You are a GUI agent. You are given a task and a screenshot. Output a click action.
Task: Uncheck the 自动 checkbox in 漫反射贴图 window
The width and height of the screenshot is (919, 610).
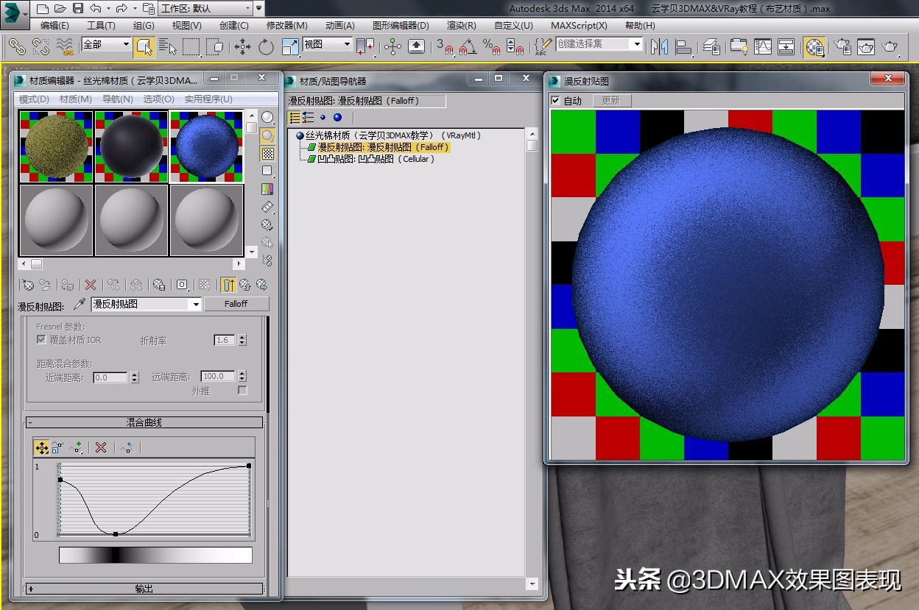[x=556, y=101]
